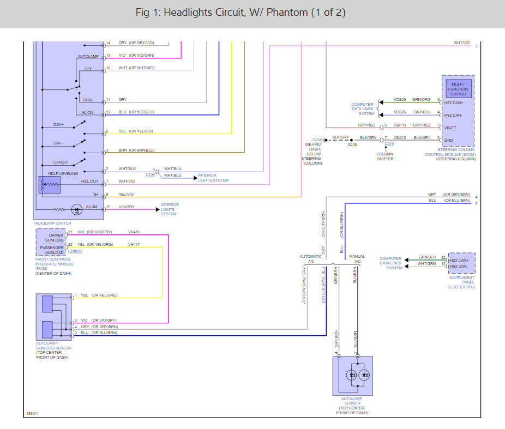Click the arrow at VDB26 GRY/BLU wire
505x429 pixels.
tap(381, 115)
